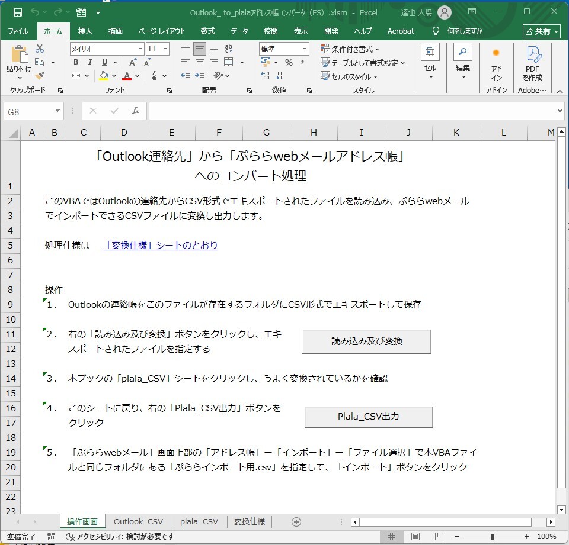Select the Cut scissors icon

[x=40, y=49]
